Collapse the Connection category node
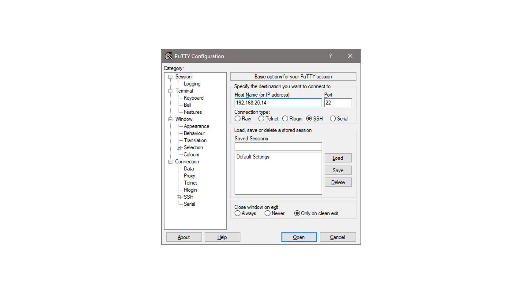522x294 pixels. [x=170, y=162]
